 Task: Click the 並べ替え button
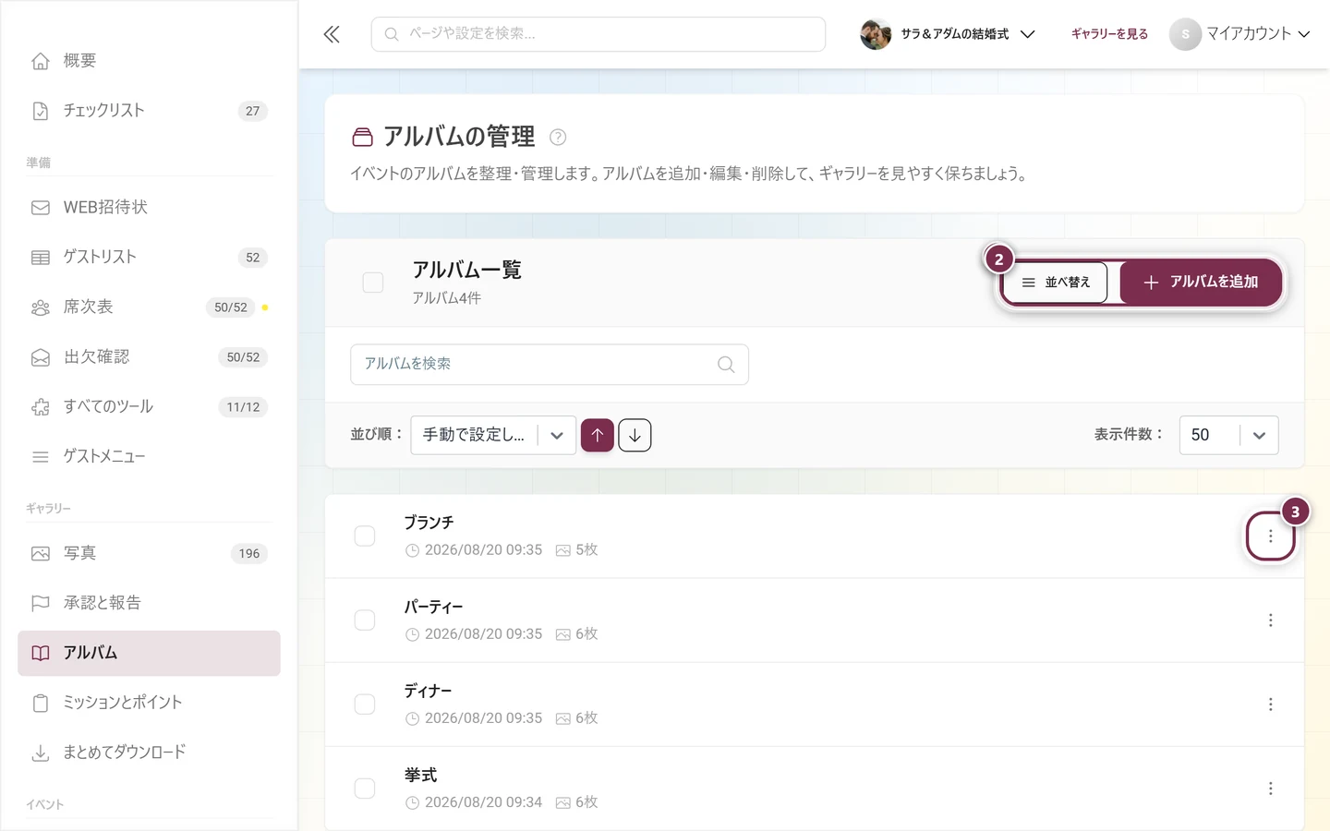point(1056,283)
